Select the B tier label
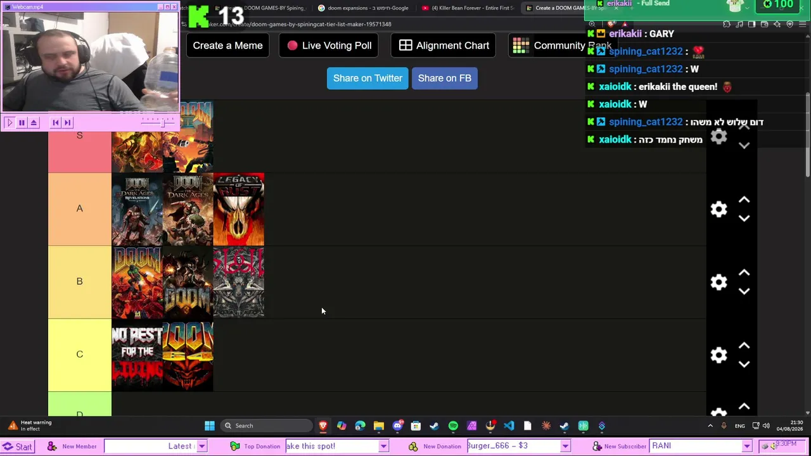811x456 pixels. click(x=80, y=282)
